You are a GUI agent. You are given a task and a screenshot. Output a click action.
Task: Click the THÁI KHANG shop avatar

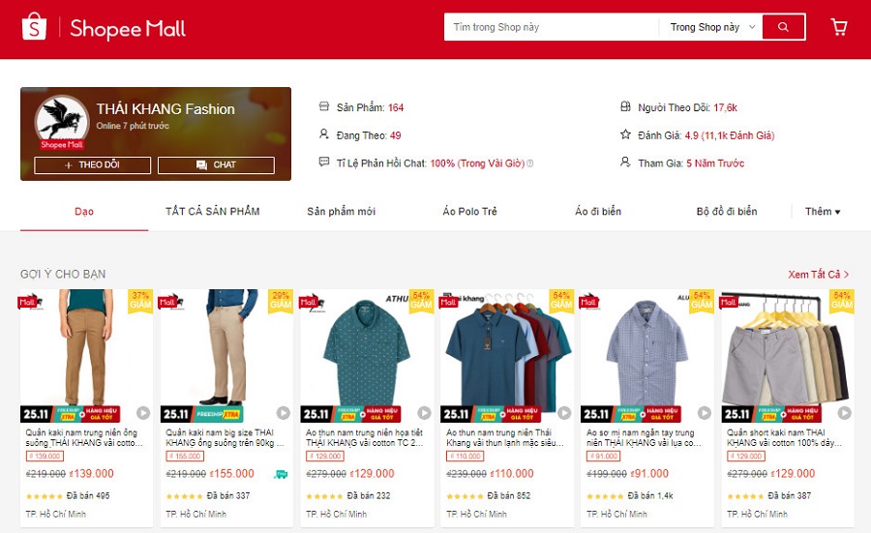pos(62,123)
